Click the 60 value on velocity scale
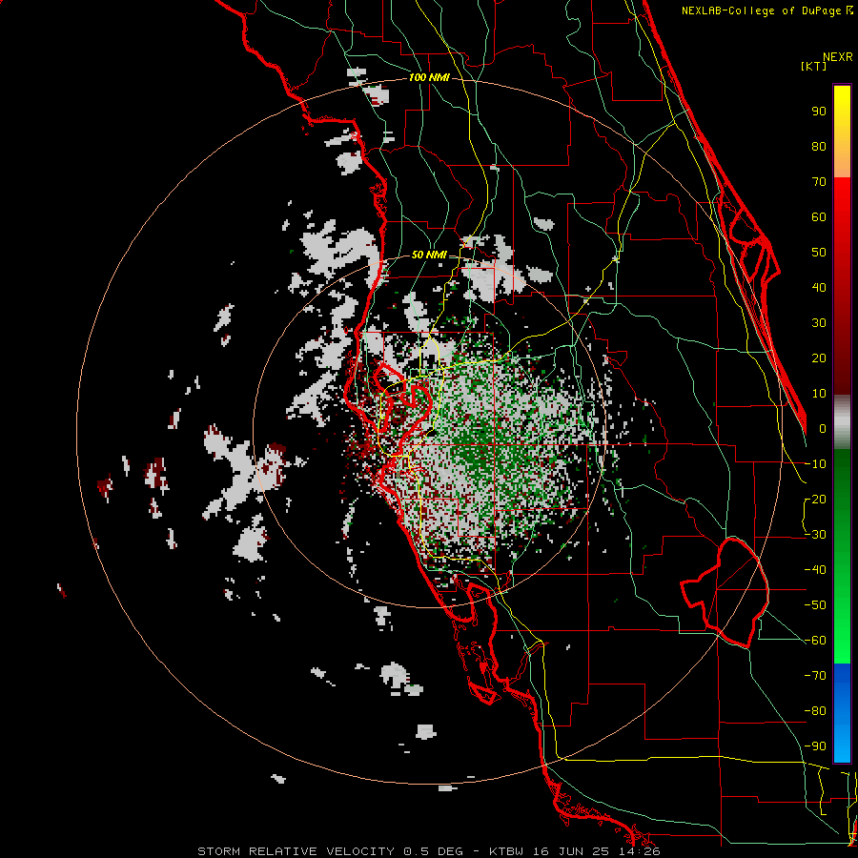 click(819, 217)
